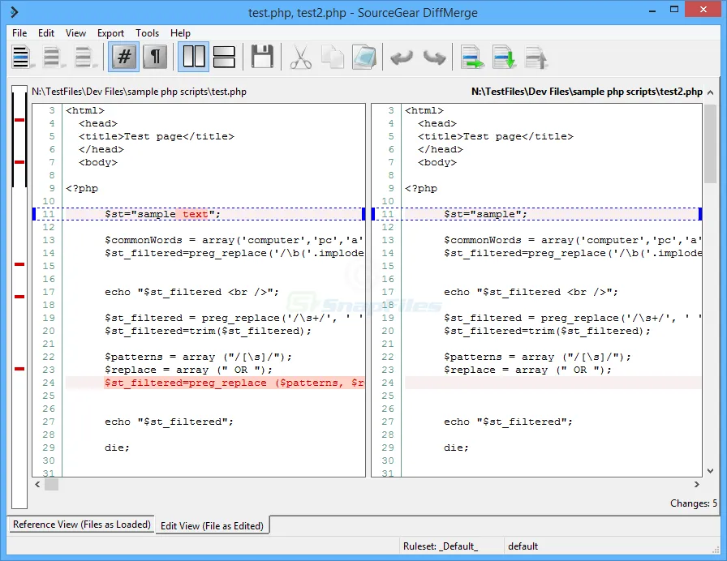Click the $patterns array line in the right pane
727x561 pixels.
tap(537, 357)
